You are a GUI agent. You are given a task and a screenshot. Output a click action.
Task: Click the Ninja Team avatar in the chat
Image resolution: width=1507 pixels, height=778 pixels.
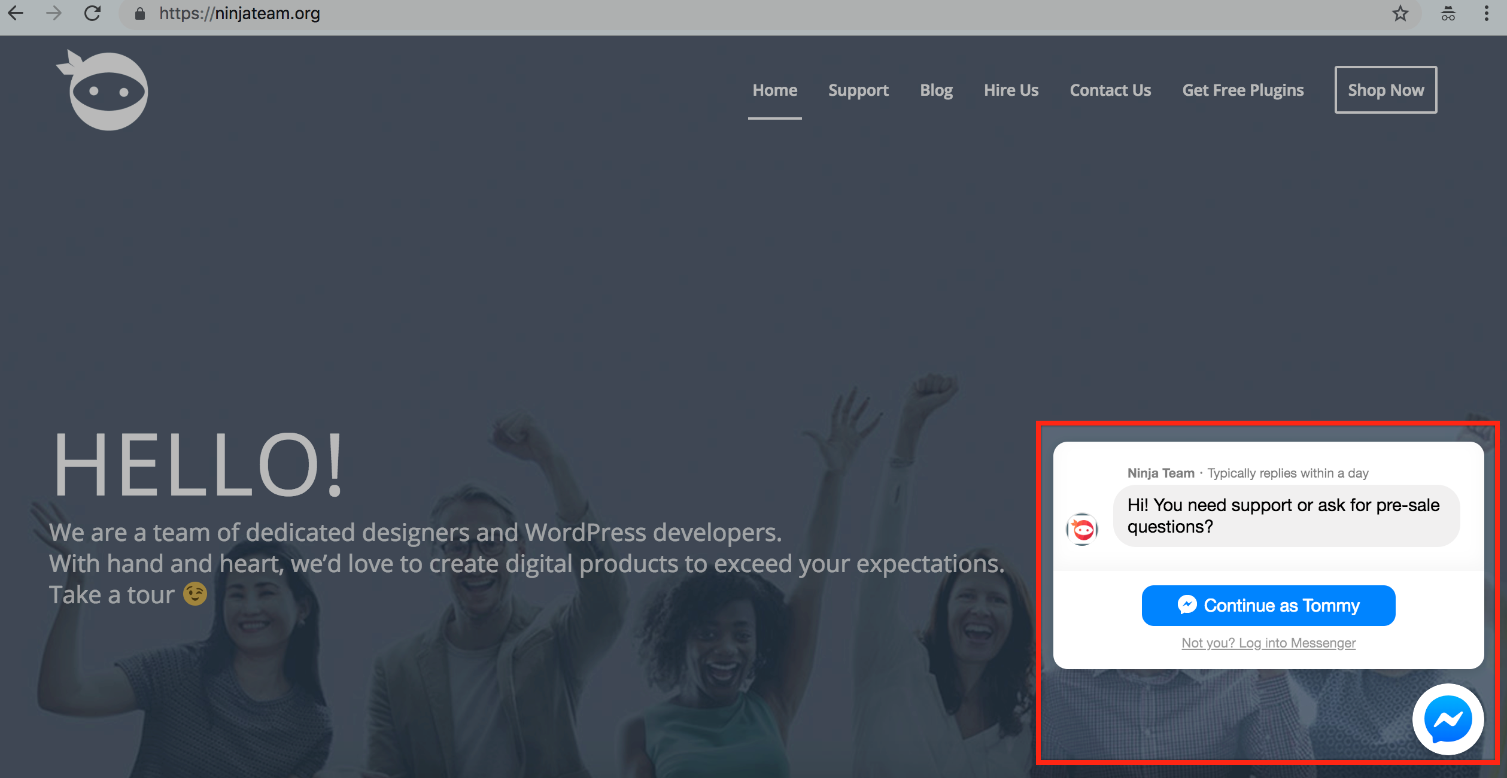coord(1082,530)
